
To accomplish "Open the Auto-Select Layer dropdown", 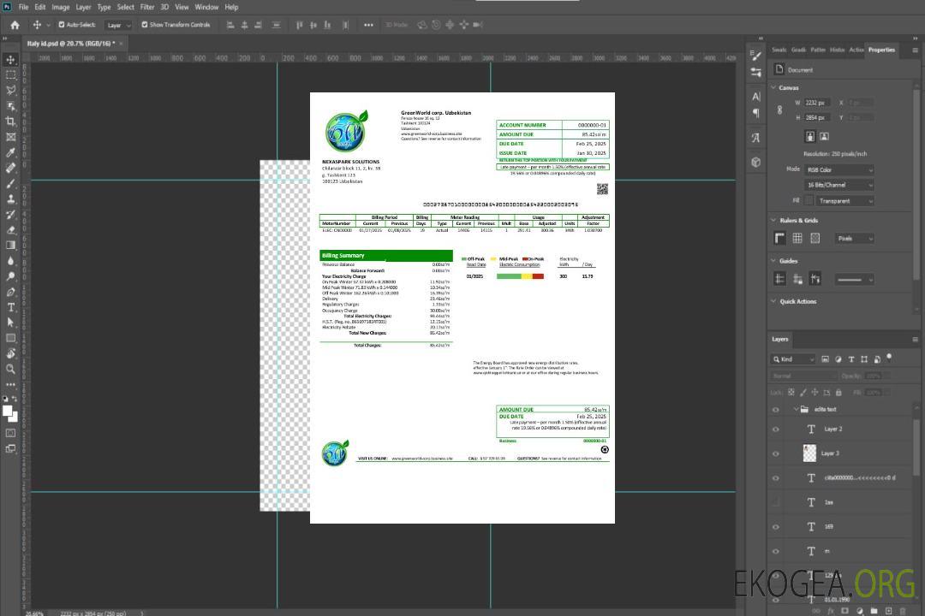I will pos(118,25).
